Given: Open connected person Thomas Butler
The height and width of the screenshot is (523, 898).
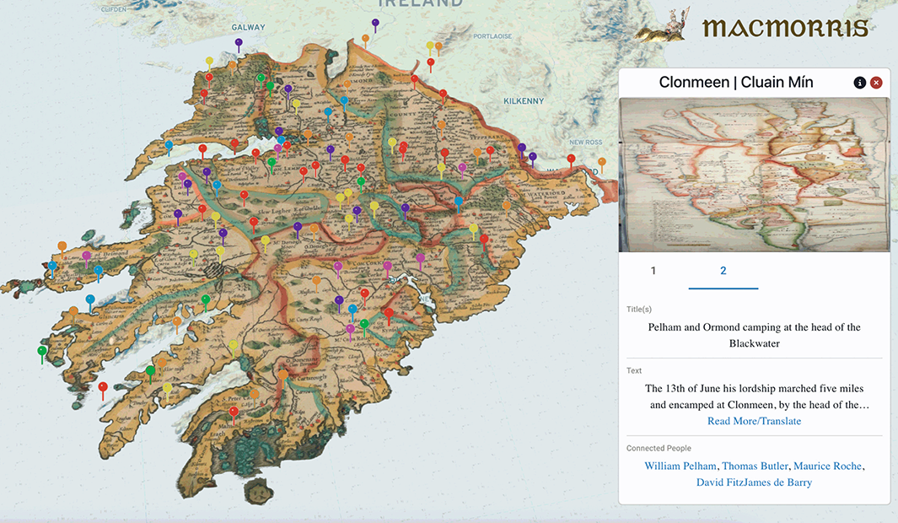Looking at the screenshot, I should tap(755, 466).
